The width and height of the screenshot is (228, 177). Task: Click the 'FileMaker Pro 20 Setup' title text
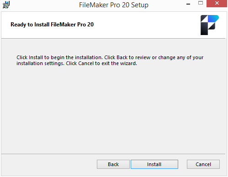(114, 5)
